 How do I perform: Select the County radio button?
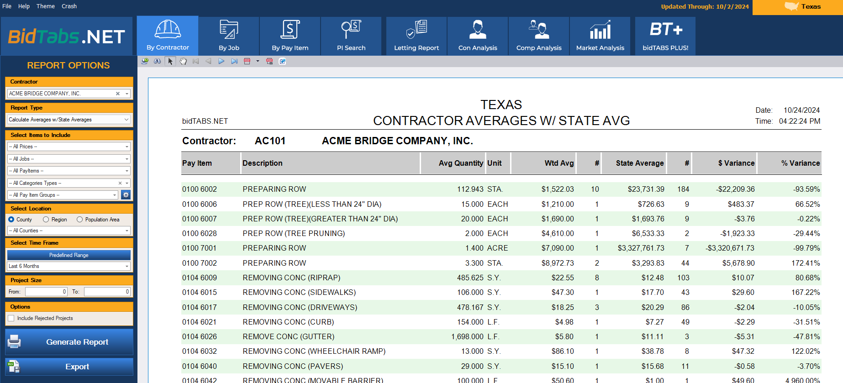(11, 220)
